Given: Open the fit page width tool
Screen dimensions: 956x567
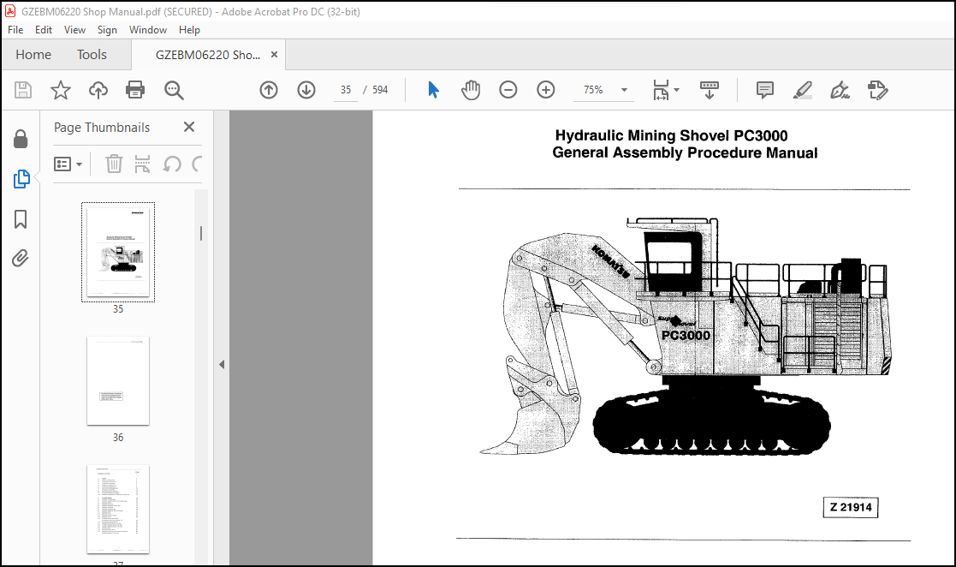Looking at the screenshot, I should click(x=661, y=90).
